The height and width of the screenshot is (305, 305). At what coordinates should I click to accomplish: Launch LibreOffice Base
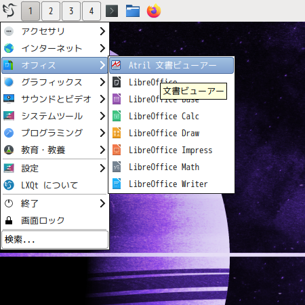tap(171, 99)
